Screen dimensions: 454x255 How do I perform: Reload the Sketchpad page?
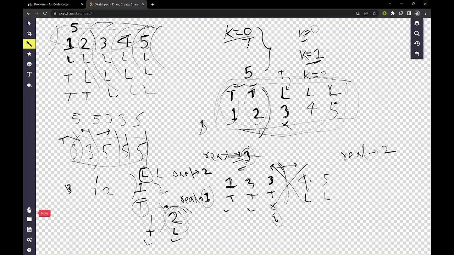pyautogui.click(x=45, y=13)
